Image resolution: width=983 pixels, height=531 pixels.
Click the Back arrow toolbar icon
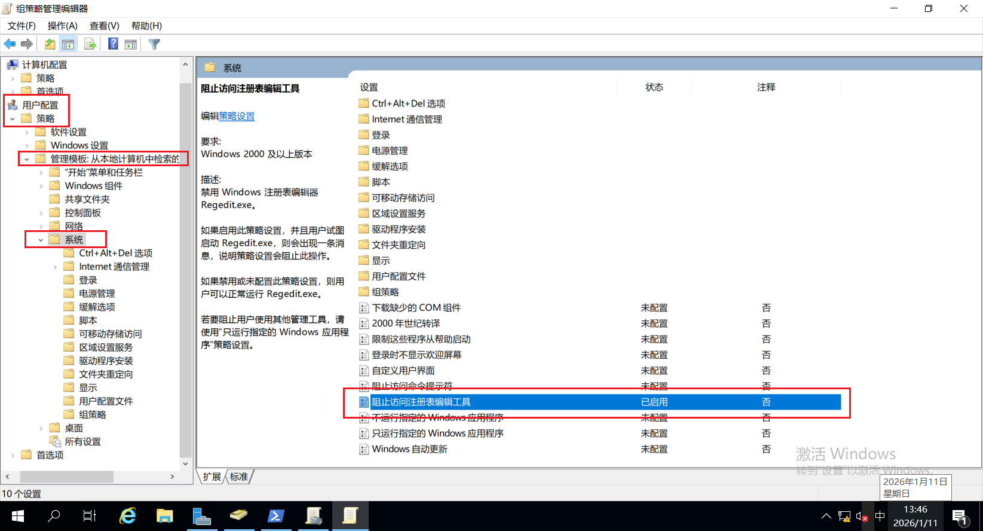point(10,44)
